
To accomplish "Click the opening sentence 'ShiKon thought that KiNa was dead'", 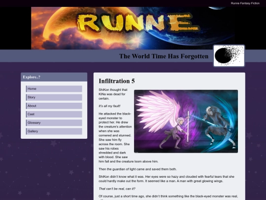I will click(113, 94).
